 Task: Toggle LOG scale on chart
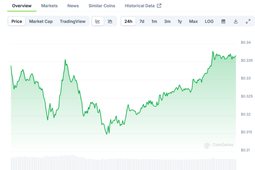click(x=209, y=22)
